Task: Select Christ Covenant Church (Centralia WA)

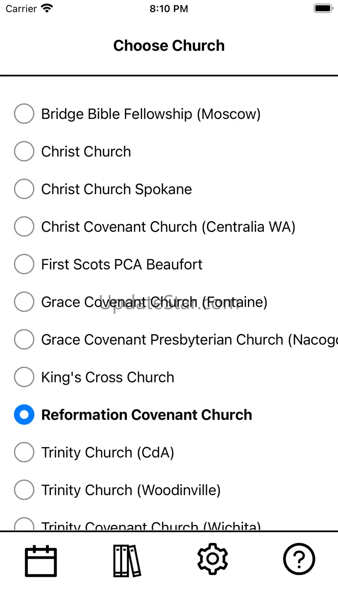Action: 24,227
